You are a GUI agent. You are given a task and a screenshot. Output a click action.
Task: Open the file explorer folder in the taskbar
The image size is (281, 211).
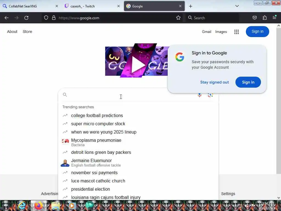[55, 206]
